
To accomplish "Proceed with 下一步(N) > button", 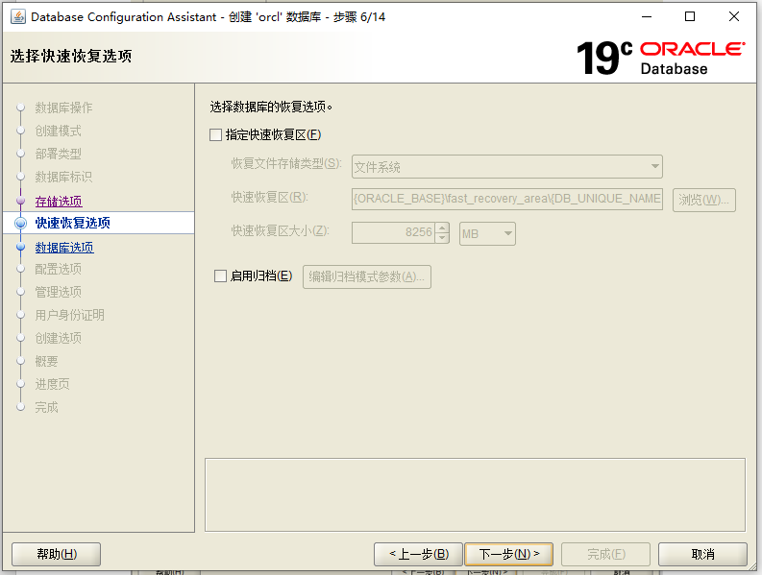I will pos(509,554).
